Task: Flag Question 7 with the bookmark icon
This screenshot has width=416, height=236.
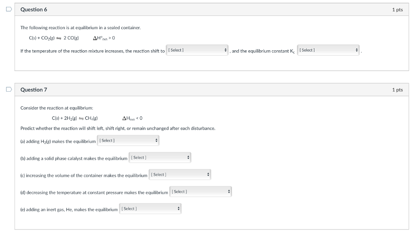Action: point(9,89)
